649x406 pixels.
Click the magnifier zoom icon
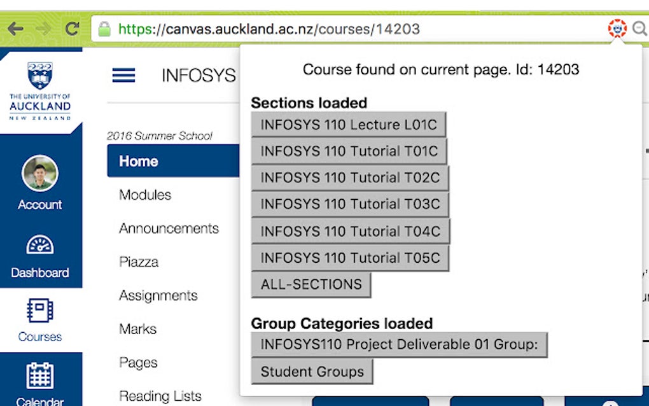tap(640, 29)
